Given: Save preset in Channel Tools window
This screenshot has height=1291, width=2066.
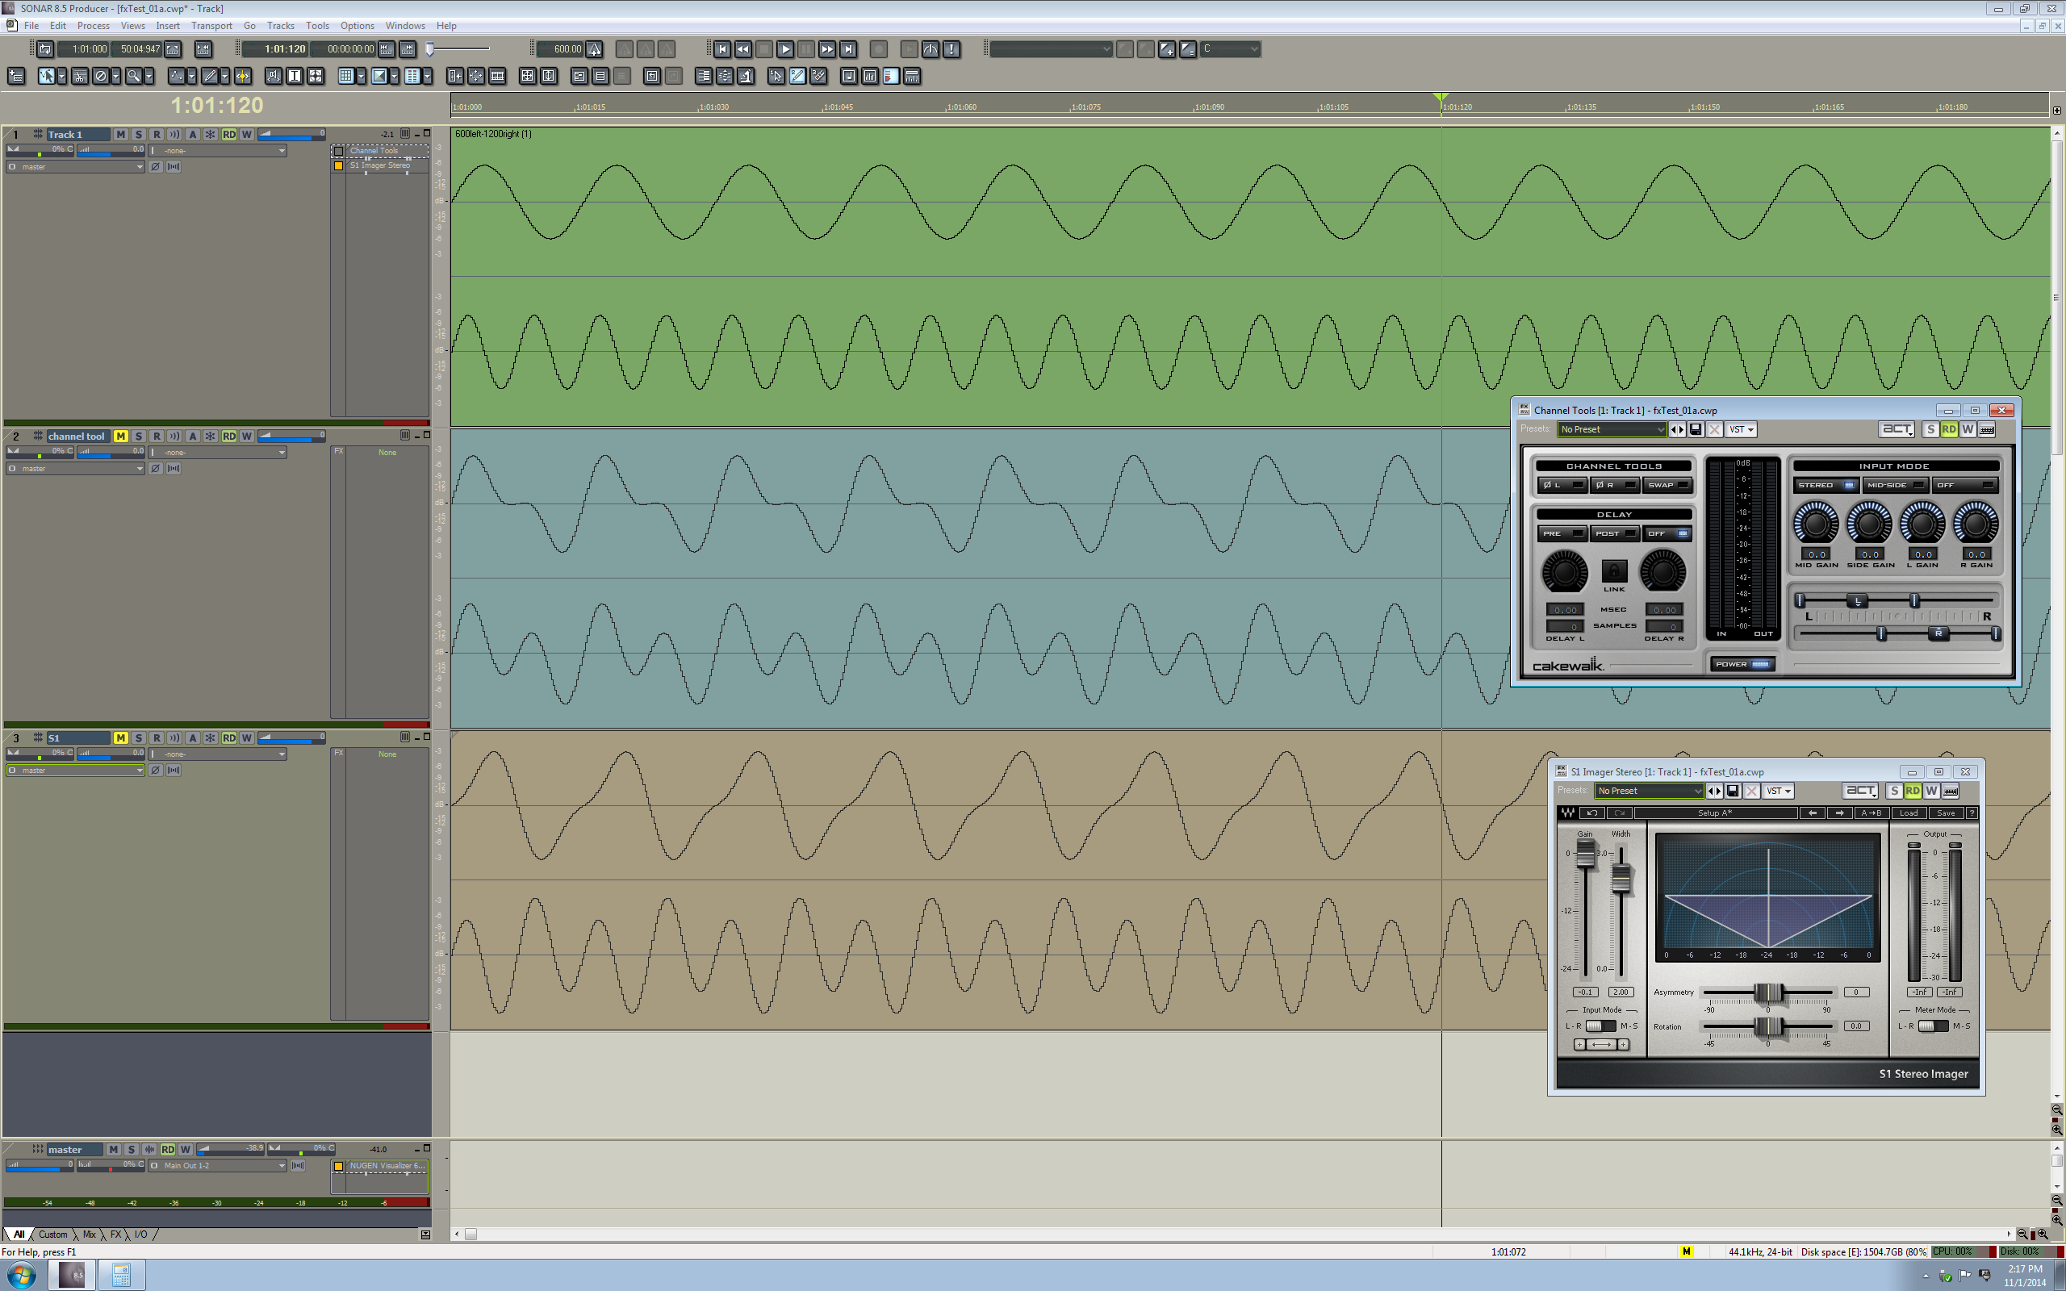Looking at the screenshot, I should [x=1696, y=429].
